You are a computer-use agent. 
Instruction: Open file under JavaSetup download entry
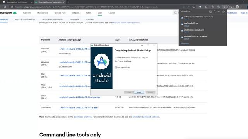pyautogui.click(x=187, y=25)
